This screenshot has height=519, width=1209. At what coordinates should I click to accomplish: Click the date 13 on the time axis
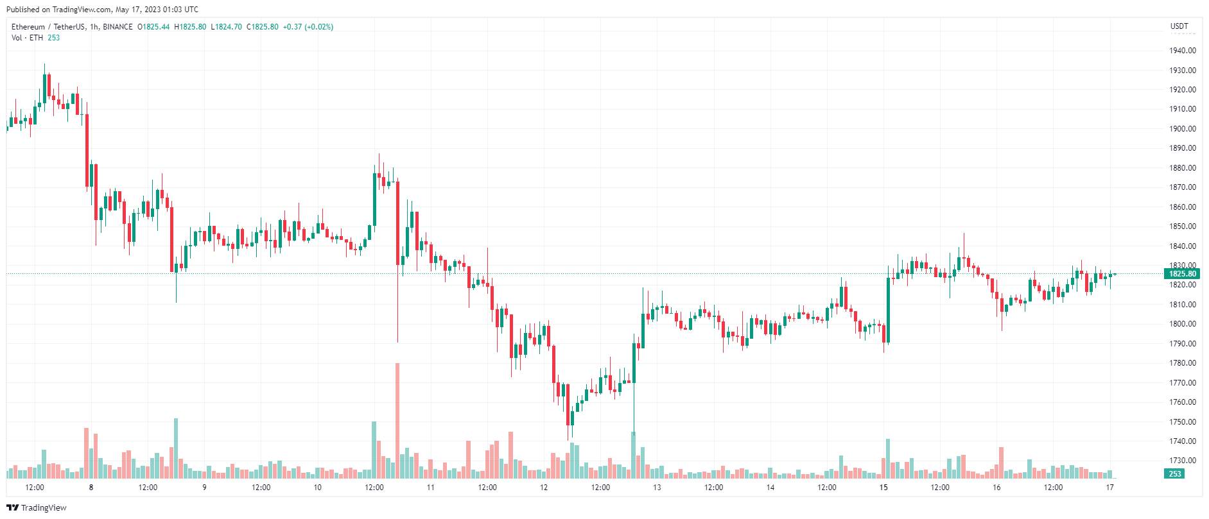click(x=657, y=488)
